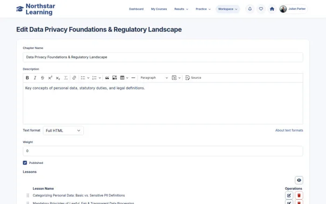
Task: Open notifications bell icon
Action: 250,9
